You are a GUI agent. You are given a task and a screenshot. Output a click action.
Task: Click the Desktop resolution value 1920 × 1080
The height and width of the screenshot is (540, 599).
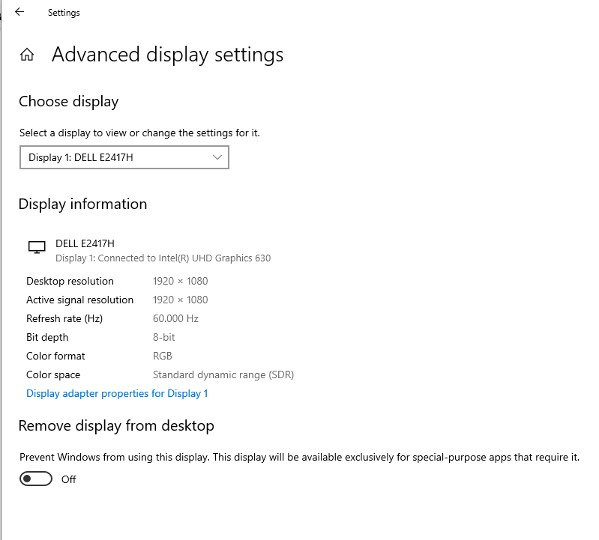click(x=181, y=282)
